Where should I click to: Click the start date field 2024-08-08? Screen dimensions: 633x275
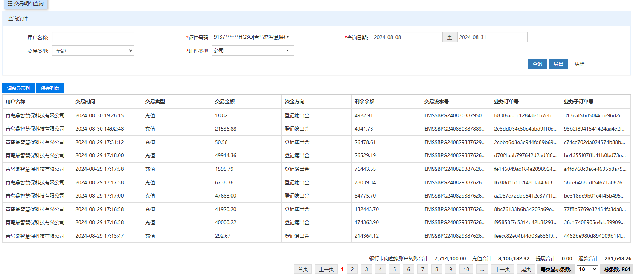tap(406, 37)
